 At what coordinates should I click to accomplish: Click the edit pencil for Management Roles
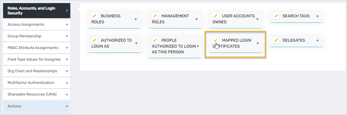[155, 16]
